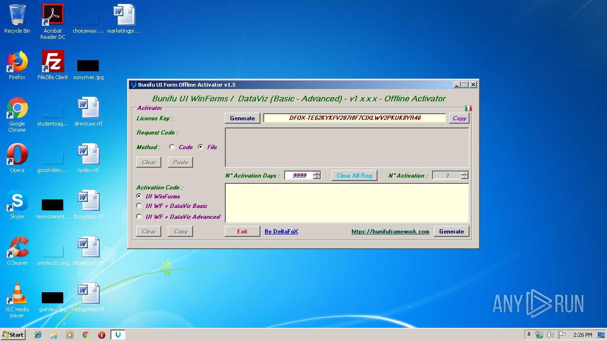The height and width of the screenshot is (341, 607).
Task: Choose UI WinForms activation option
Action: point(139,196)
